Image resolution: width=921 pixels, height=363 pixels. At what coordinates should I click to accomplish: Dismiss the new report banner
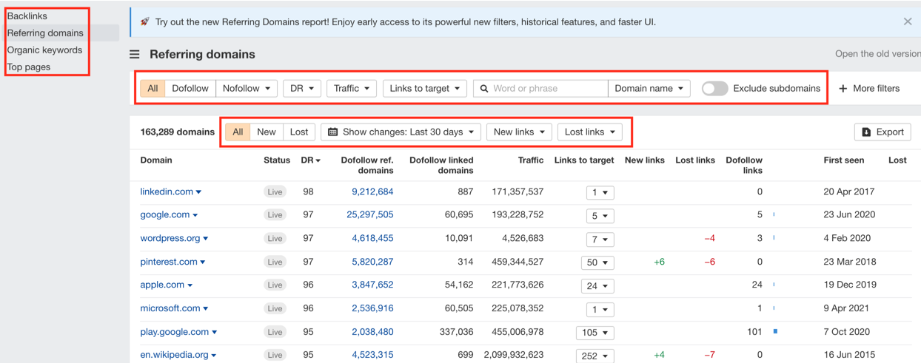pyautogui.click(x=908, y=21)
